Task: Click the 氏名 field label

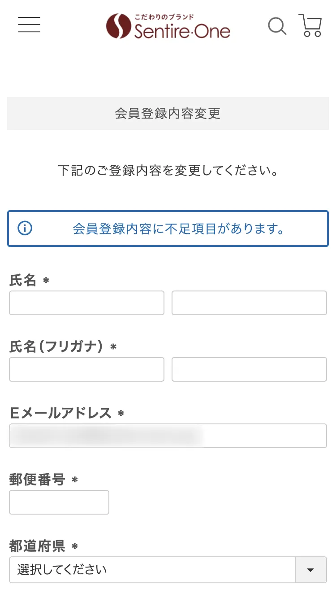Action: (23, 281)
